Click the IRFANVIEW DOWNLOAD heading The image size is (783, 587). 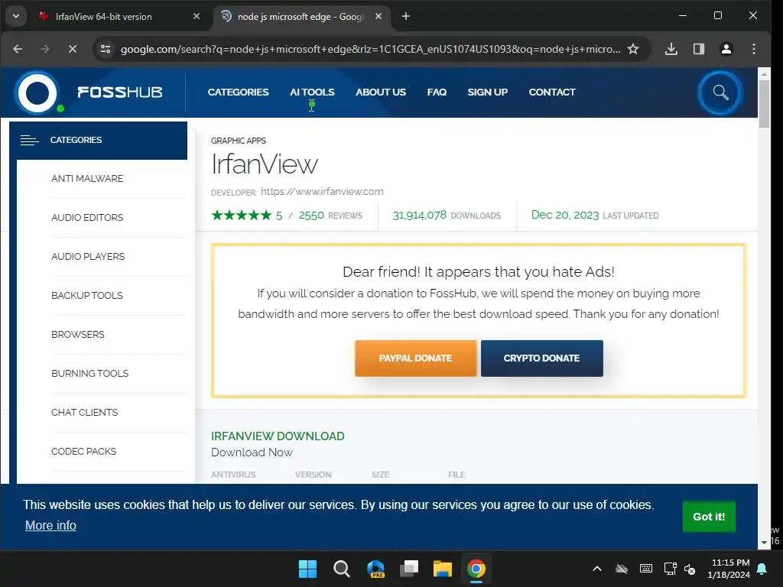tap(278, 436)
